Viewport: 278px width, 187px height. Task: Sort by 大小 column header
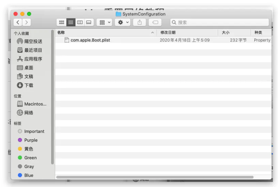point(234,32)
